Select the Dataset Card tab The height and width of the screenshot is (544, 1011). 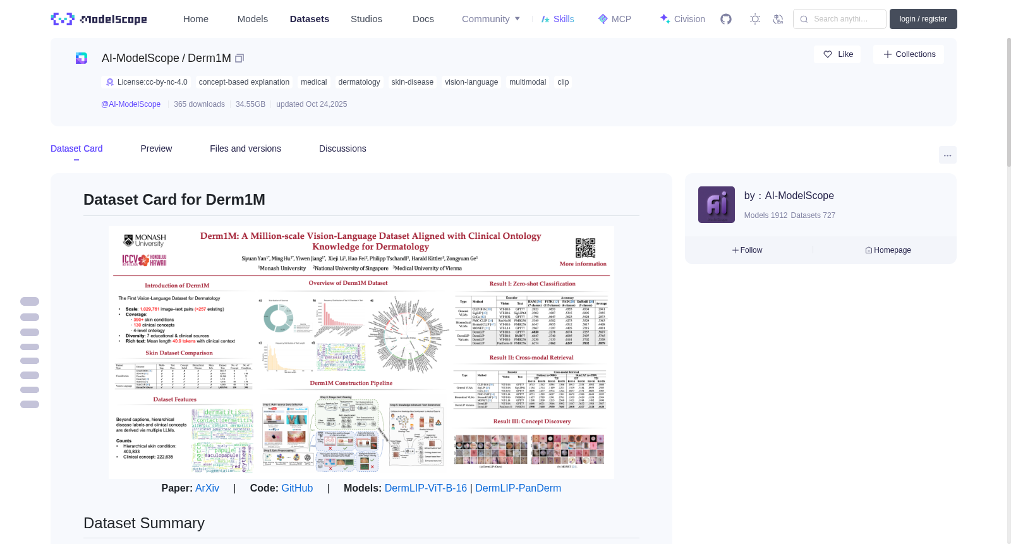click(76, 148)
